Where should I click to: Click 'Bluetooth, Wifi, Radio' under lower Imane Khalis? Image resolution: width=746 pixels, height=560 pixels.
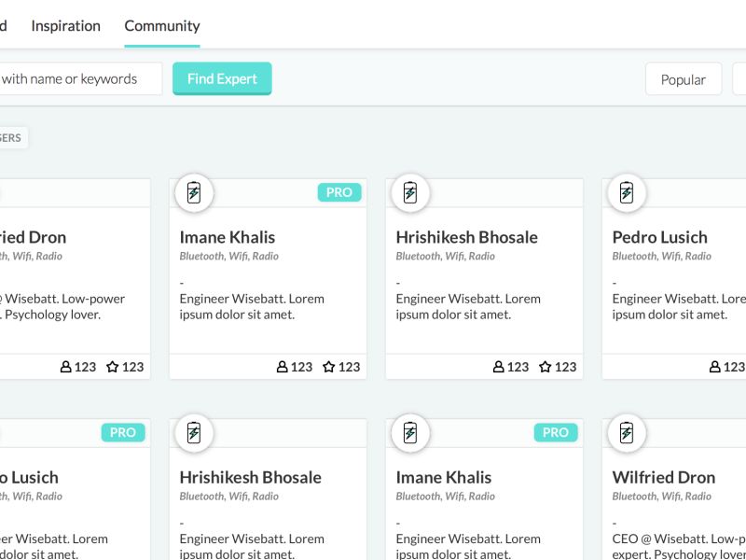[x=446, y=497]
